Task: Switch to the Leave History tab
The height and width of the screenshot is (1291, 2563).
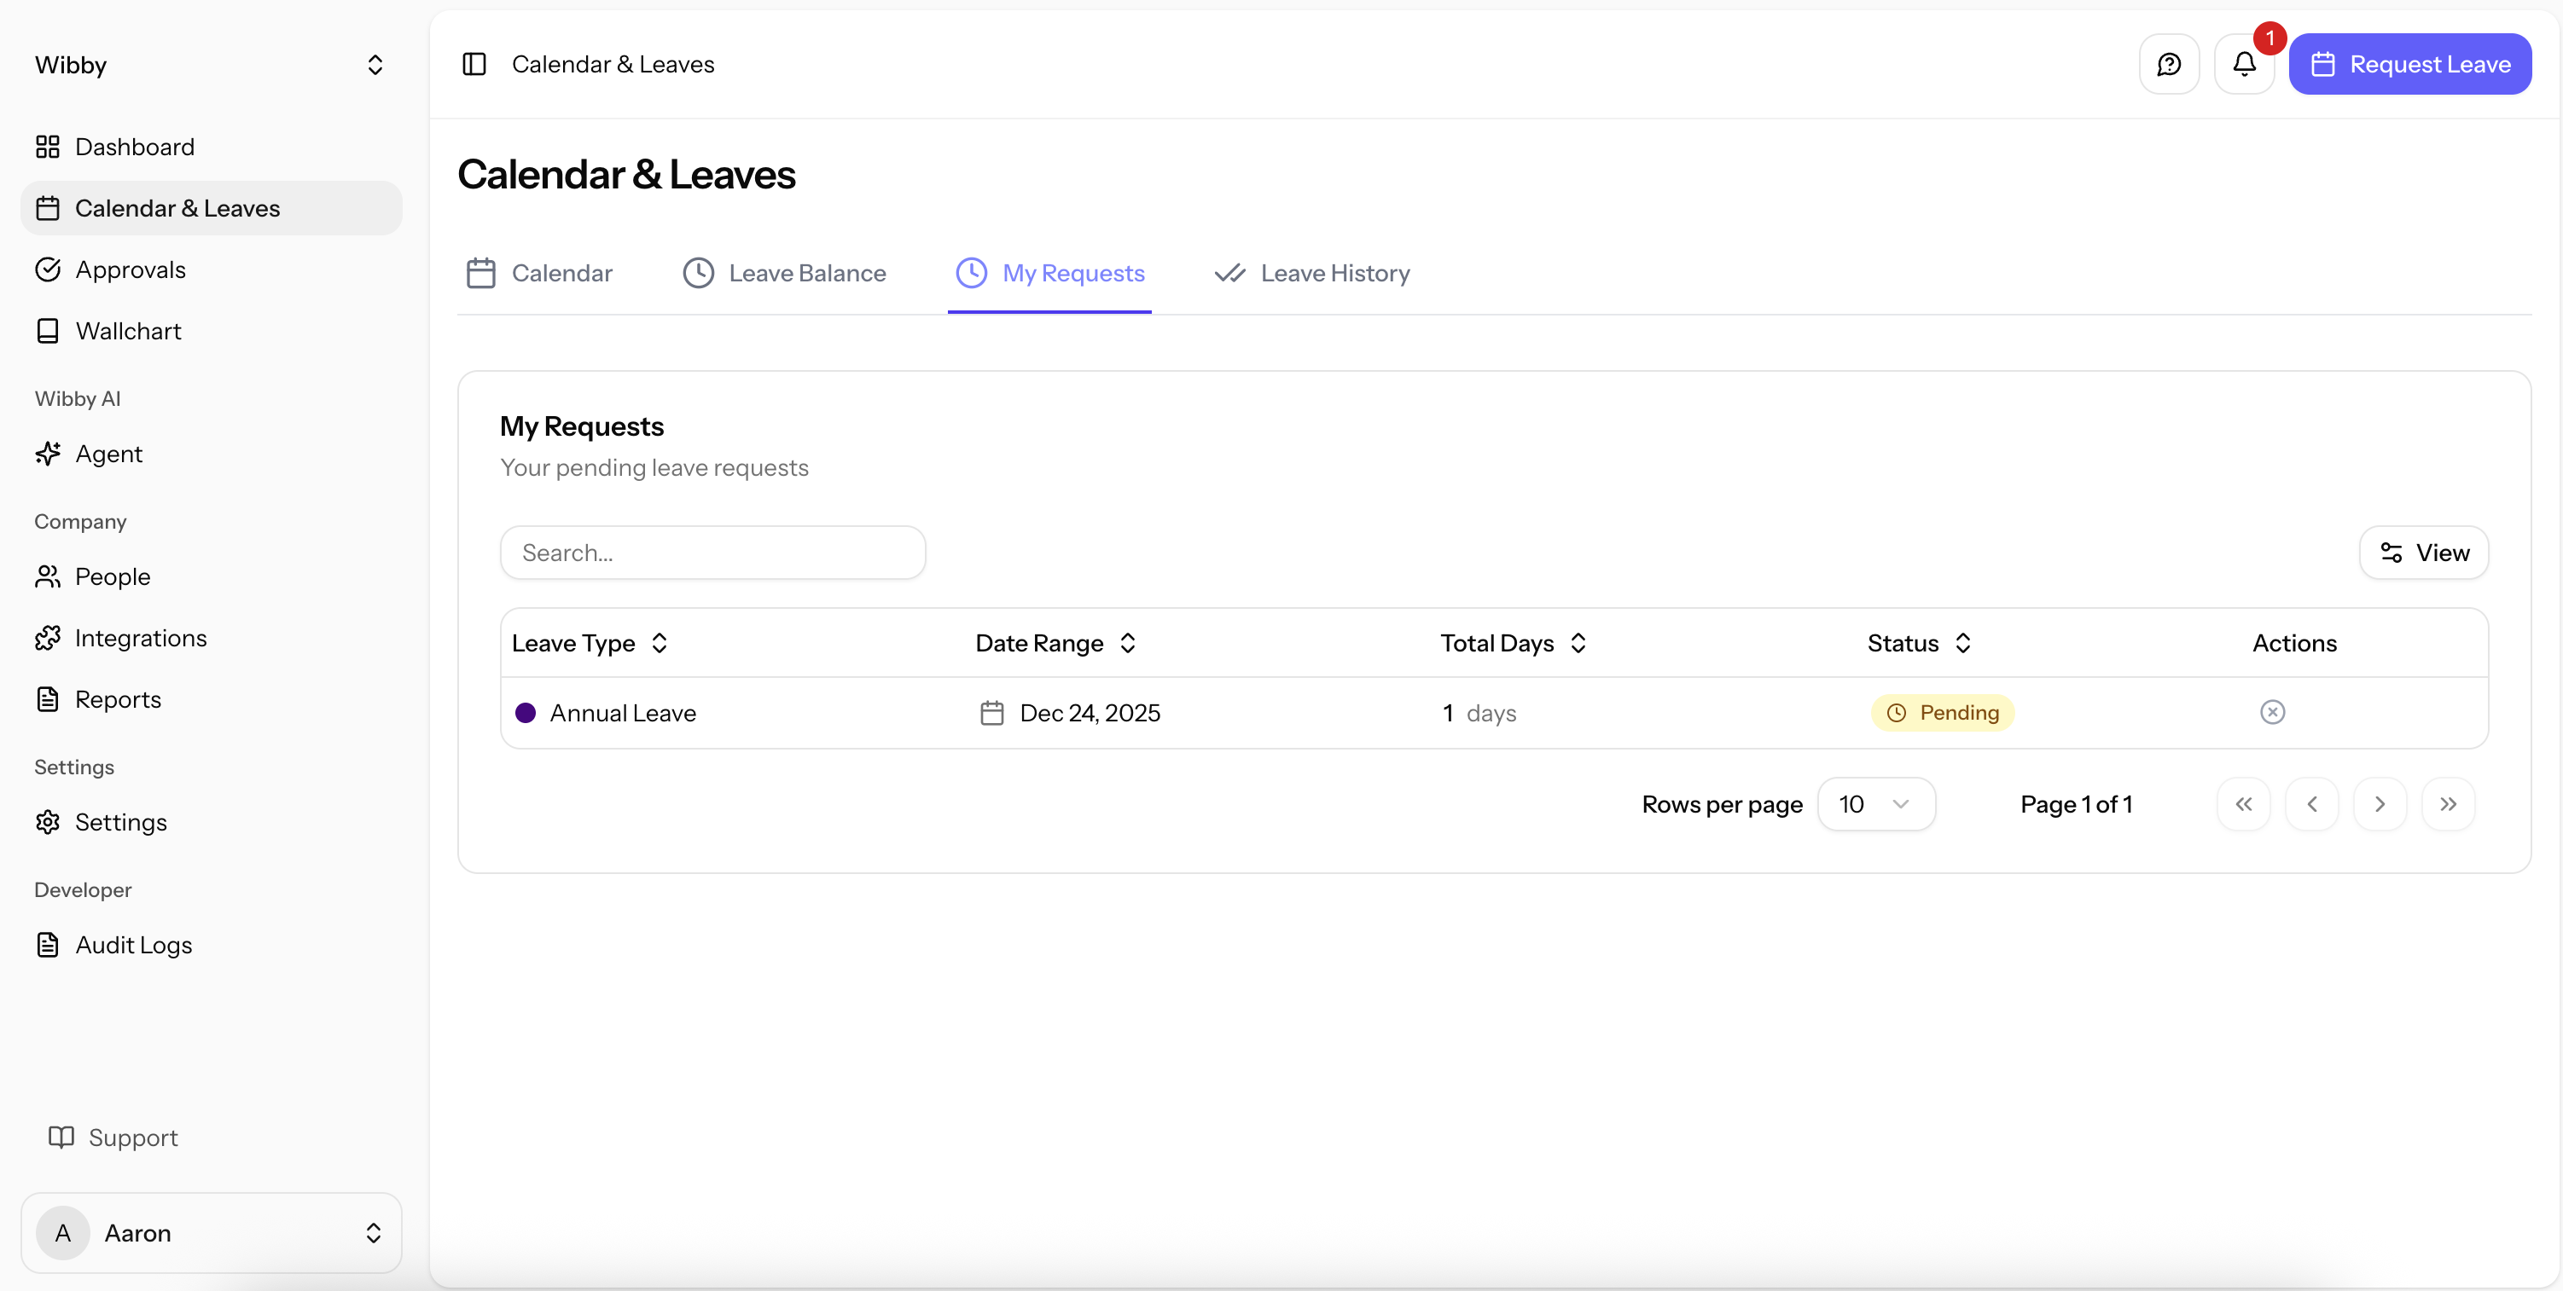Action: [1311, 273]
